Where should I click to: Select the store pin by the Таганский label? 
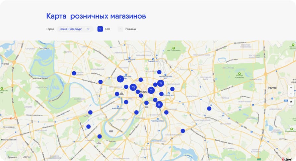coord(166,113)
